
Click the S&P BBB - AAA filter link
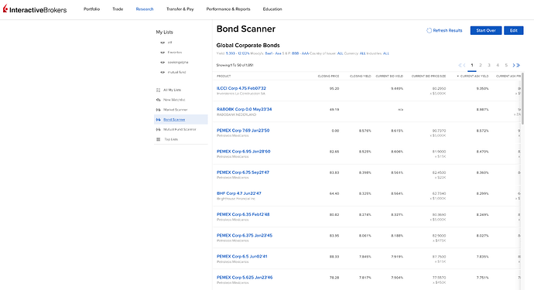tap(300, 53)
